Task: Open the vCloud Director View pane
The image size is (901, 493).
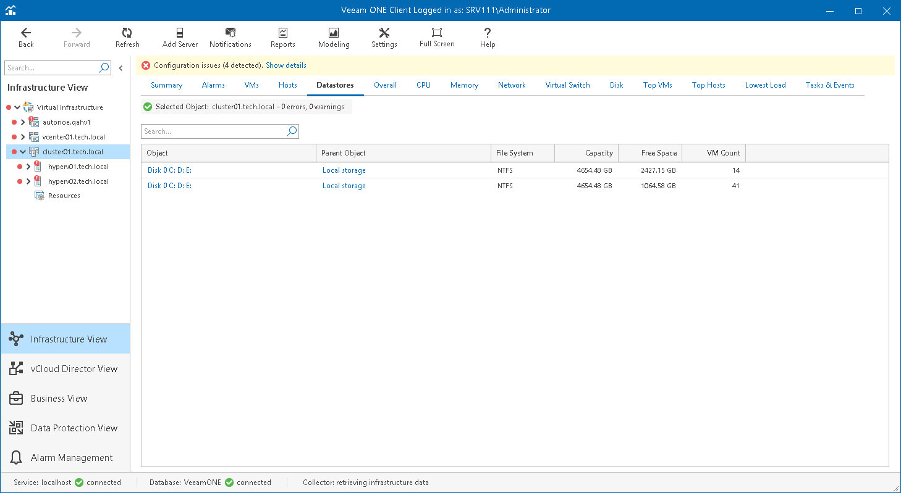Action: click(66, 368)
